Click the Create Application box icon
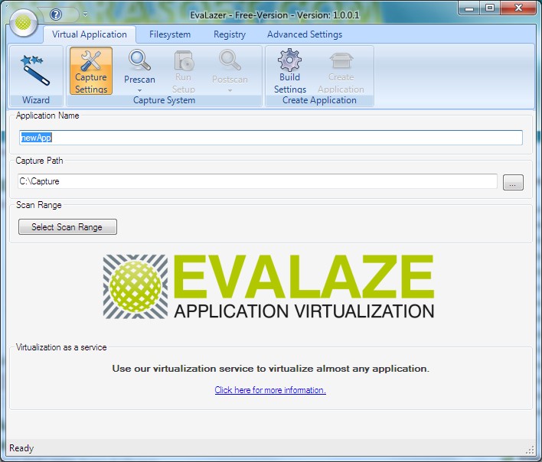Viewport: 542px width, 462px height. point(341,60)
